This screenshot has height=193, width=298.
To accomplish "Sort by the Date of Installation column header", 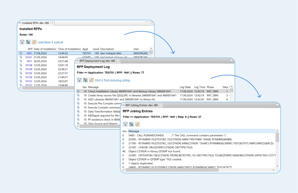I will pos(45,49).
